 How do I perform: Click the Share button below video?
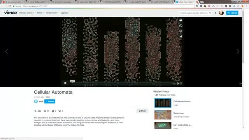(142, 111)
